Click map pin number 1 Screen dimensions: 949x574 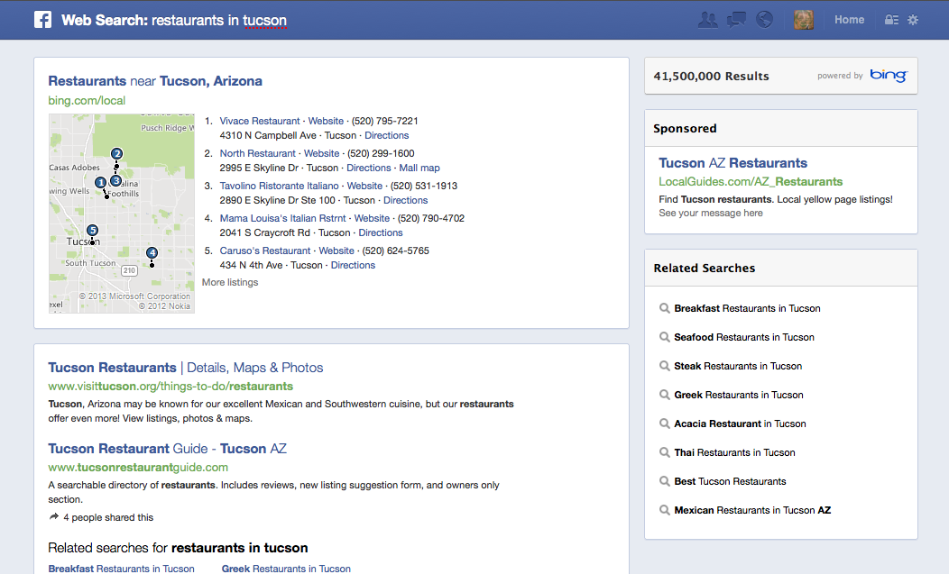tap(101, 182)
